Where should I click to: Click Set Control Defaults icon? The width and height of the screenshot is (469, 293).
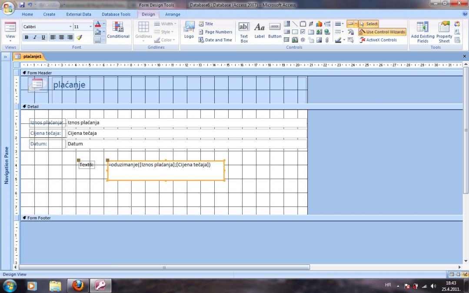(x=350, y=32)
